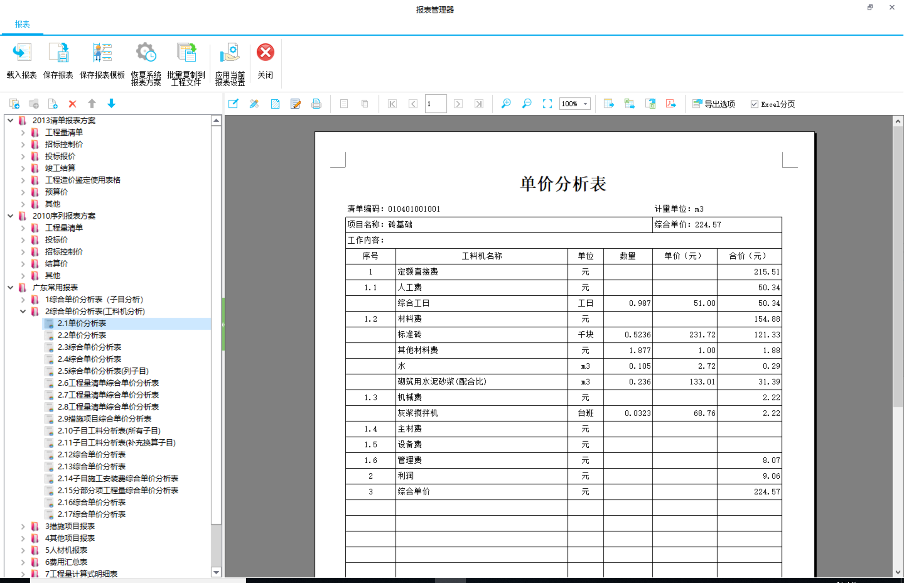Click the 导出选项 export options button
This screenshot has width=904, height=583.
[714, 104]
